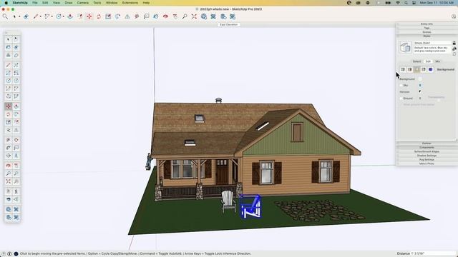Click Background color swatch
Screen dimensions: 458x257
click(420, 79)
